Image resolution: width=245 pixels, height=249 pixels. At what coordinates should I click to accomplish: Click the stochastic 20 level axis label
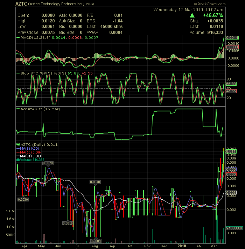coord(229,98)
